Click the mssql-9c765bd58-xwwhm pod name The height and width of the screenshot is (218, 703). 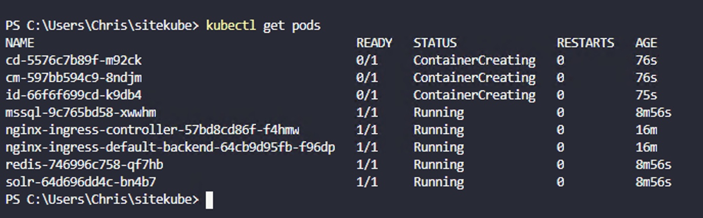point(81,113)
